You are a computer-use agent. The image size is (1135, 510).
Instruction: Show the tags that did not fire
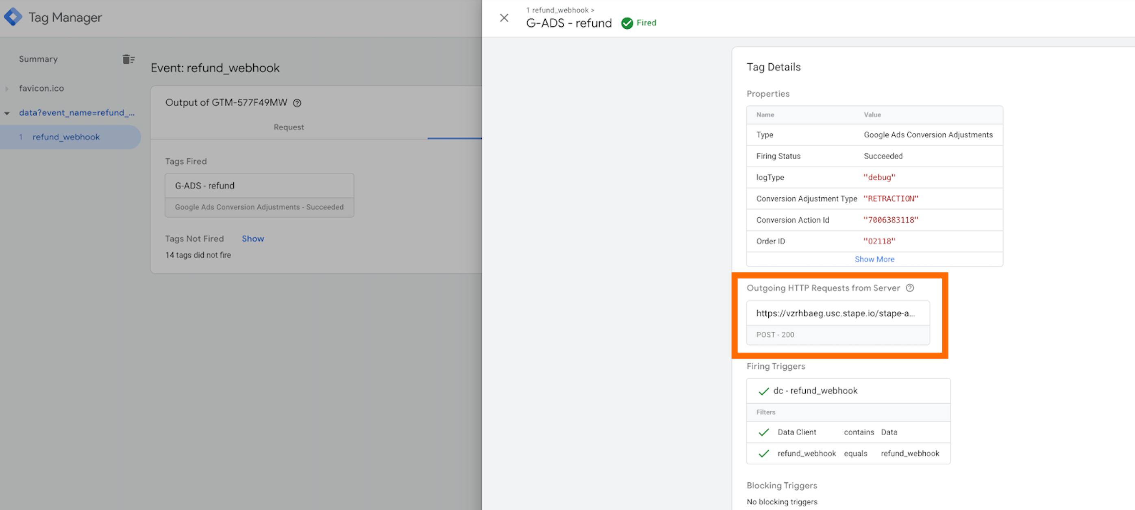pos(253,238)
